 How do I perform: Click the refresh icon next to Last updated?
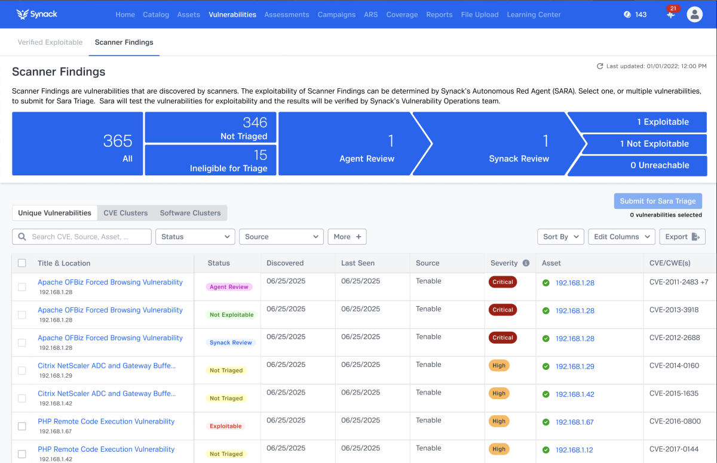[x=600, y=66]
